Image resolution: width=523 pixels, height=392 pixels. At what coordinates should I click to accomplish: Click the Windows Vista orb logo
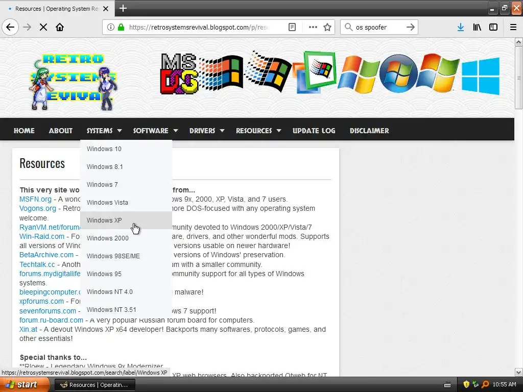[398, 73]
